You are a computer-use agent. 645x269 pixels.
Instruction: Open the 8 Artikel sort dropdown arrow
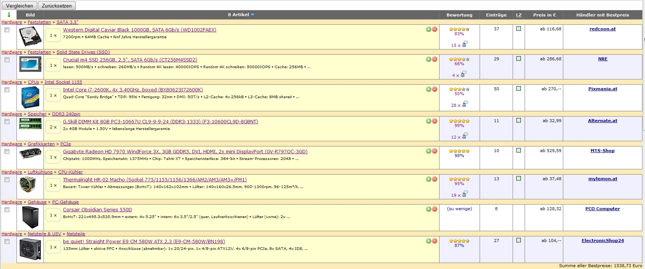pos(252,15)
